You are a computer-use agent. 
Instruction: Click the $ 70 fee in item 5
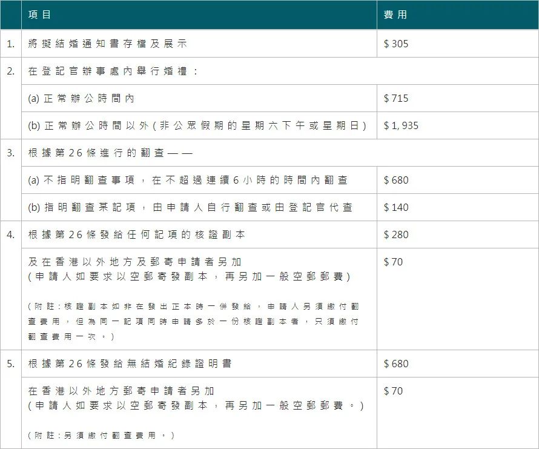pyautogui.click(x=393, y=391)
